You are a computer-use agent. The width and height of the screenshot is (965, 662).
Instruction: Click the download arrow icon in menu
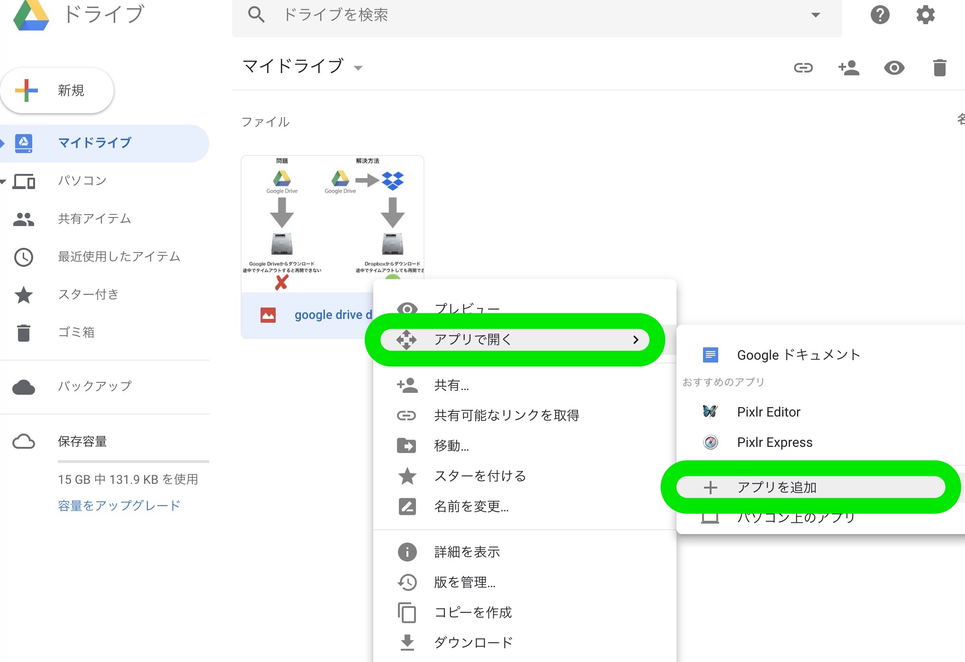(407, 643)
